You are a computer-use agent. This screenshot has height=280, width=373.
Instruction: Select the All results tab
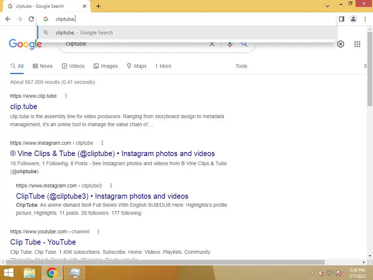tap(17, 66)
